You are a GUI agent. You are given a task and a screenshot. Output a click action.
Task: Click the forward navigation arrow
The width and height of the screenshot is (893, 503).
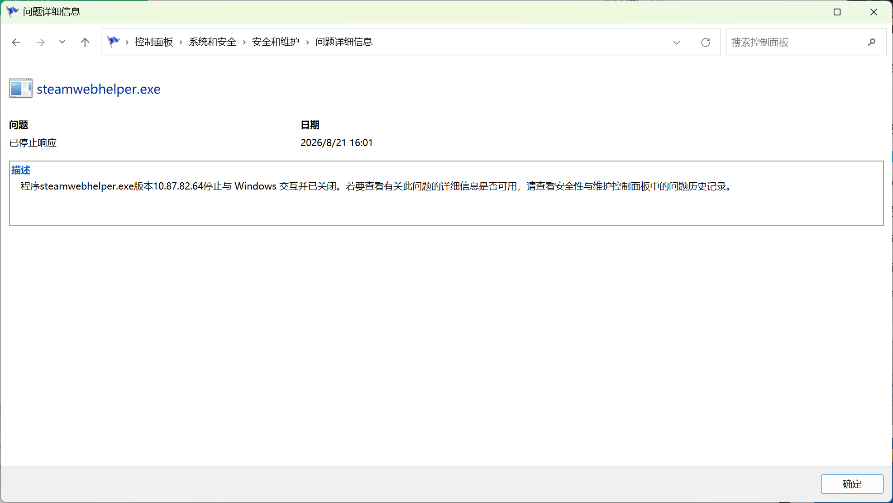(40, 42)
